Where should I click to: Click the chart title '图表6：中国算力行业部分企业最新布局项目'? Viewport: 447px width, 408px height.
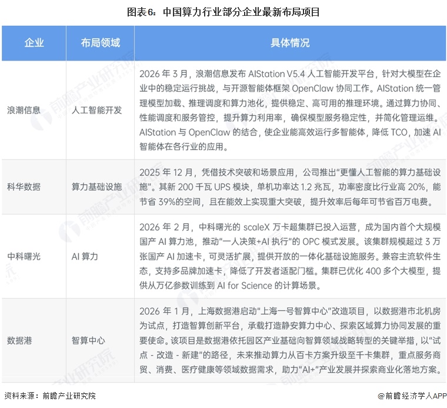click(223, 12)
